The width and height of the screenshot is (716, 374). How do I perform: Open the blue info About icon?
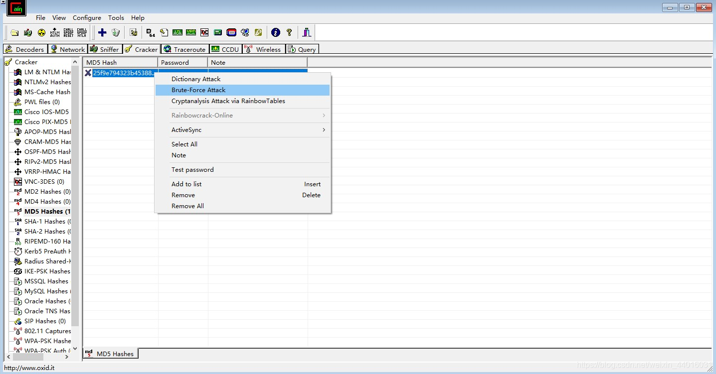276,33
